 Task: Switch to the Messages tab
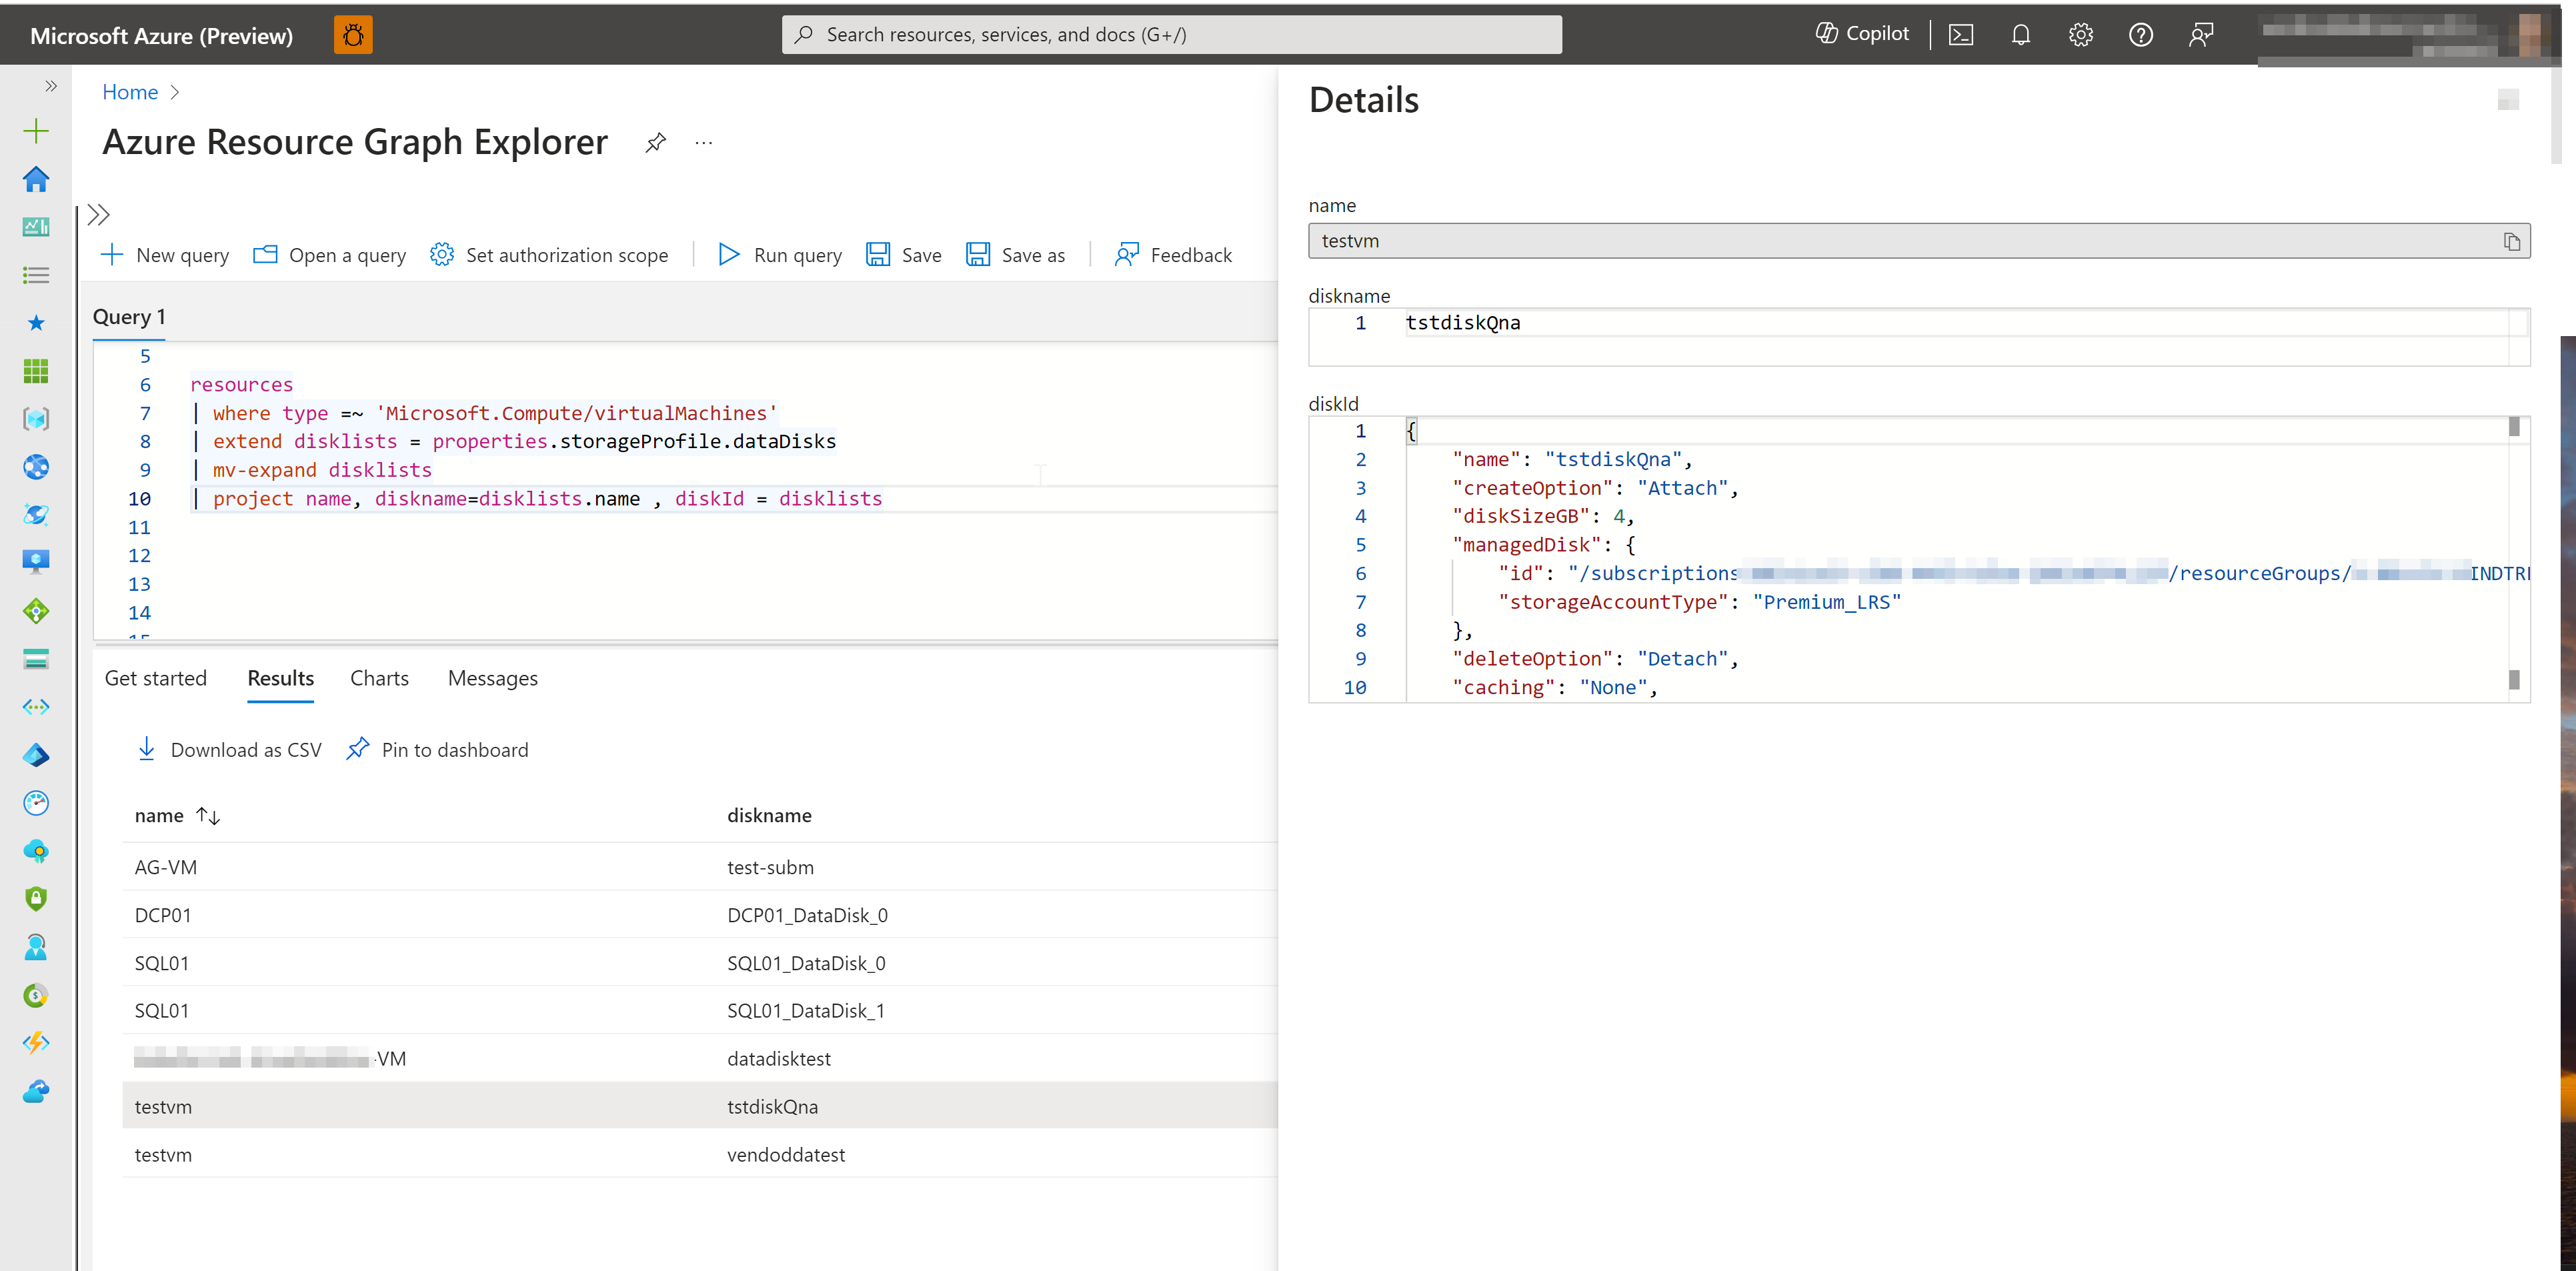tap(493, 679)
